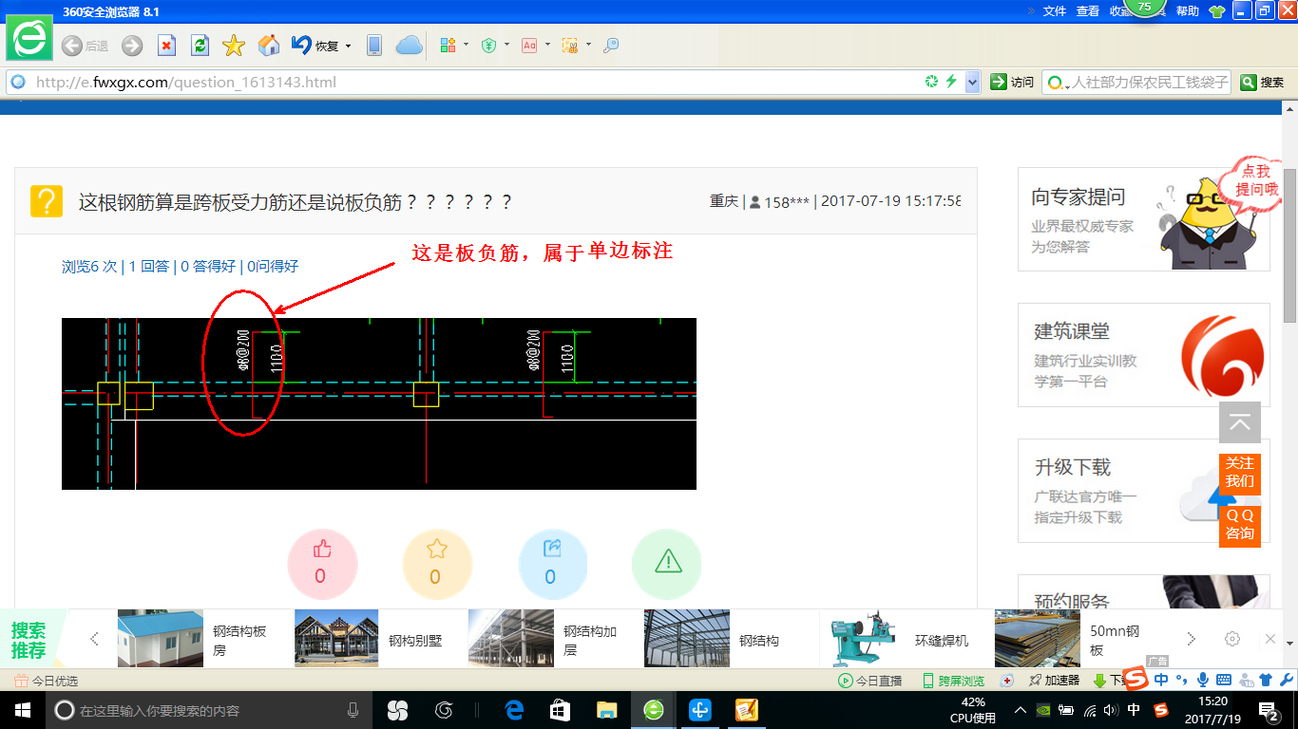Image resolution: width=1298 pixels, height=729 pixels.
Task: Expand the extensions grid dropdown arrow
Action: (467, 45)
